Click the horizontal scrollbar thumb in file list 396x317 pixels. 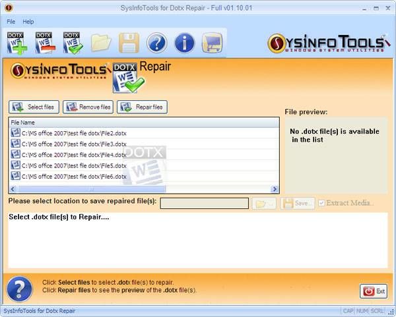click(x=92, y=189)
